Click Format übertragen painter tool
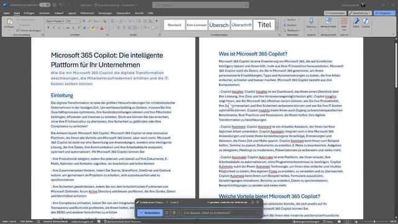Image resolution: width=398 pixels, height=224 pixels. click(29, 30)
